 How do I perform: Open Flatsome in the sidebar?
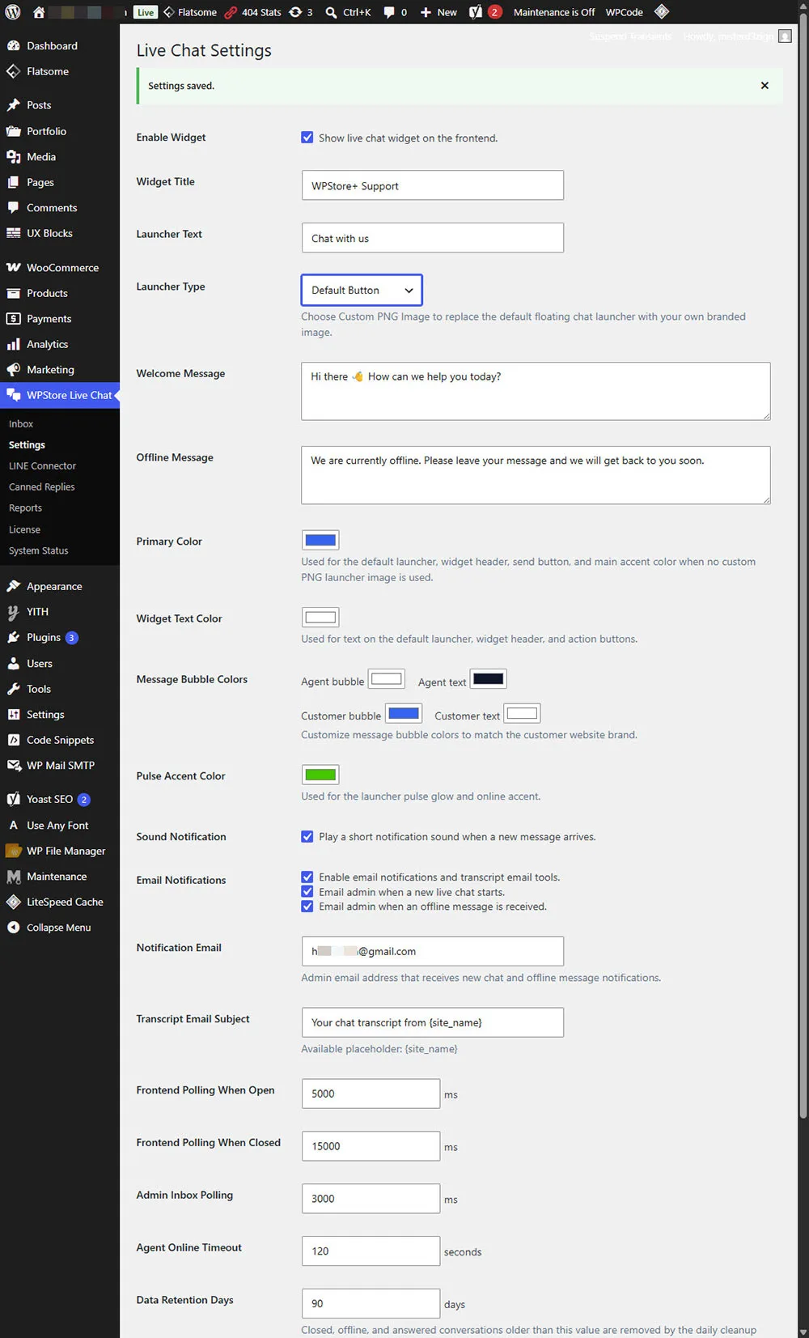pyautogui.click(x=48, y=71)
